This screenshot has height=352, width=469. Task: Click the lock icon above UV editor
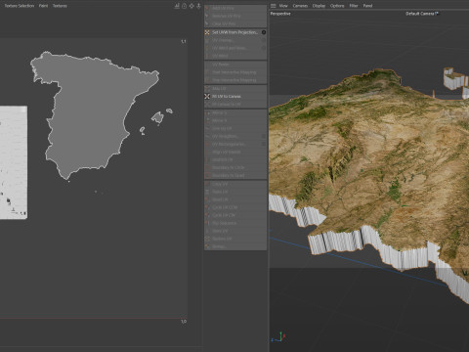pos(184,6)
